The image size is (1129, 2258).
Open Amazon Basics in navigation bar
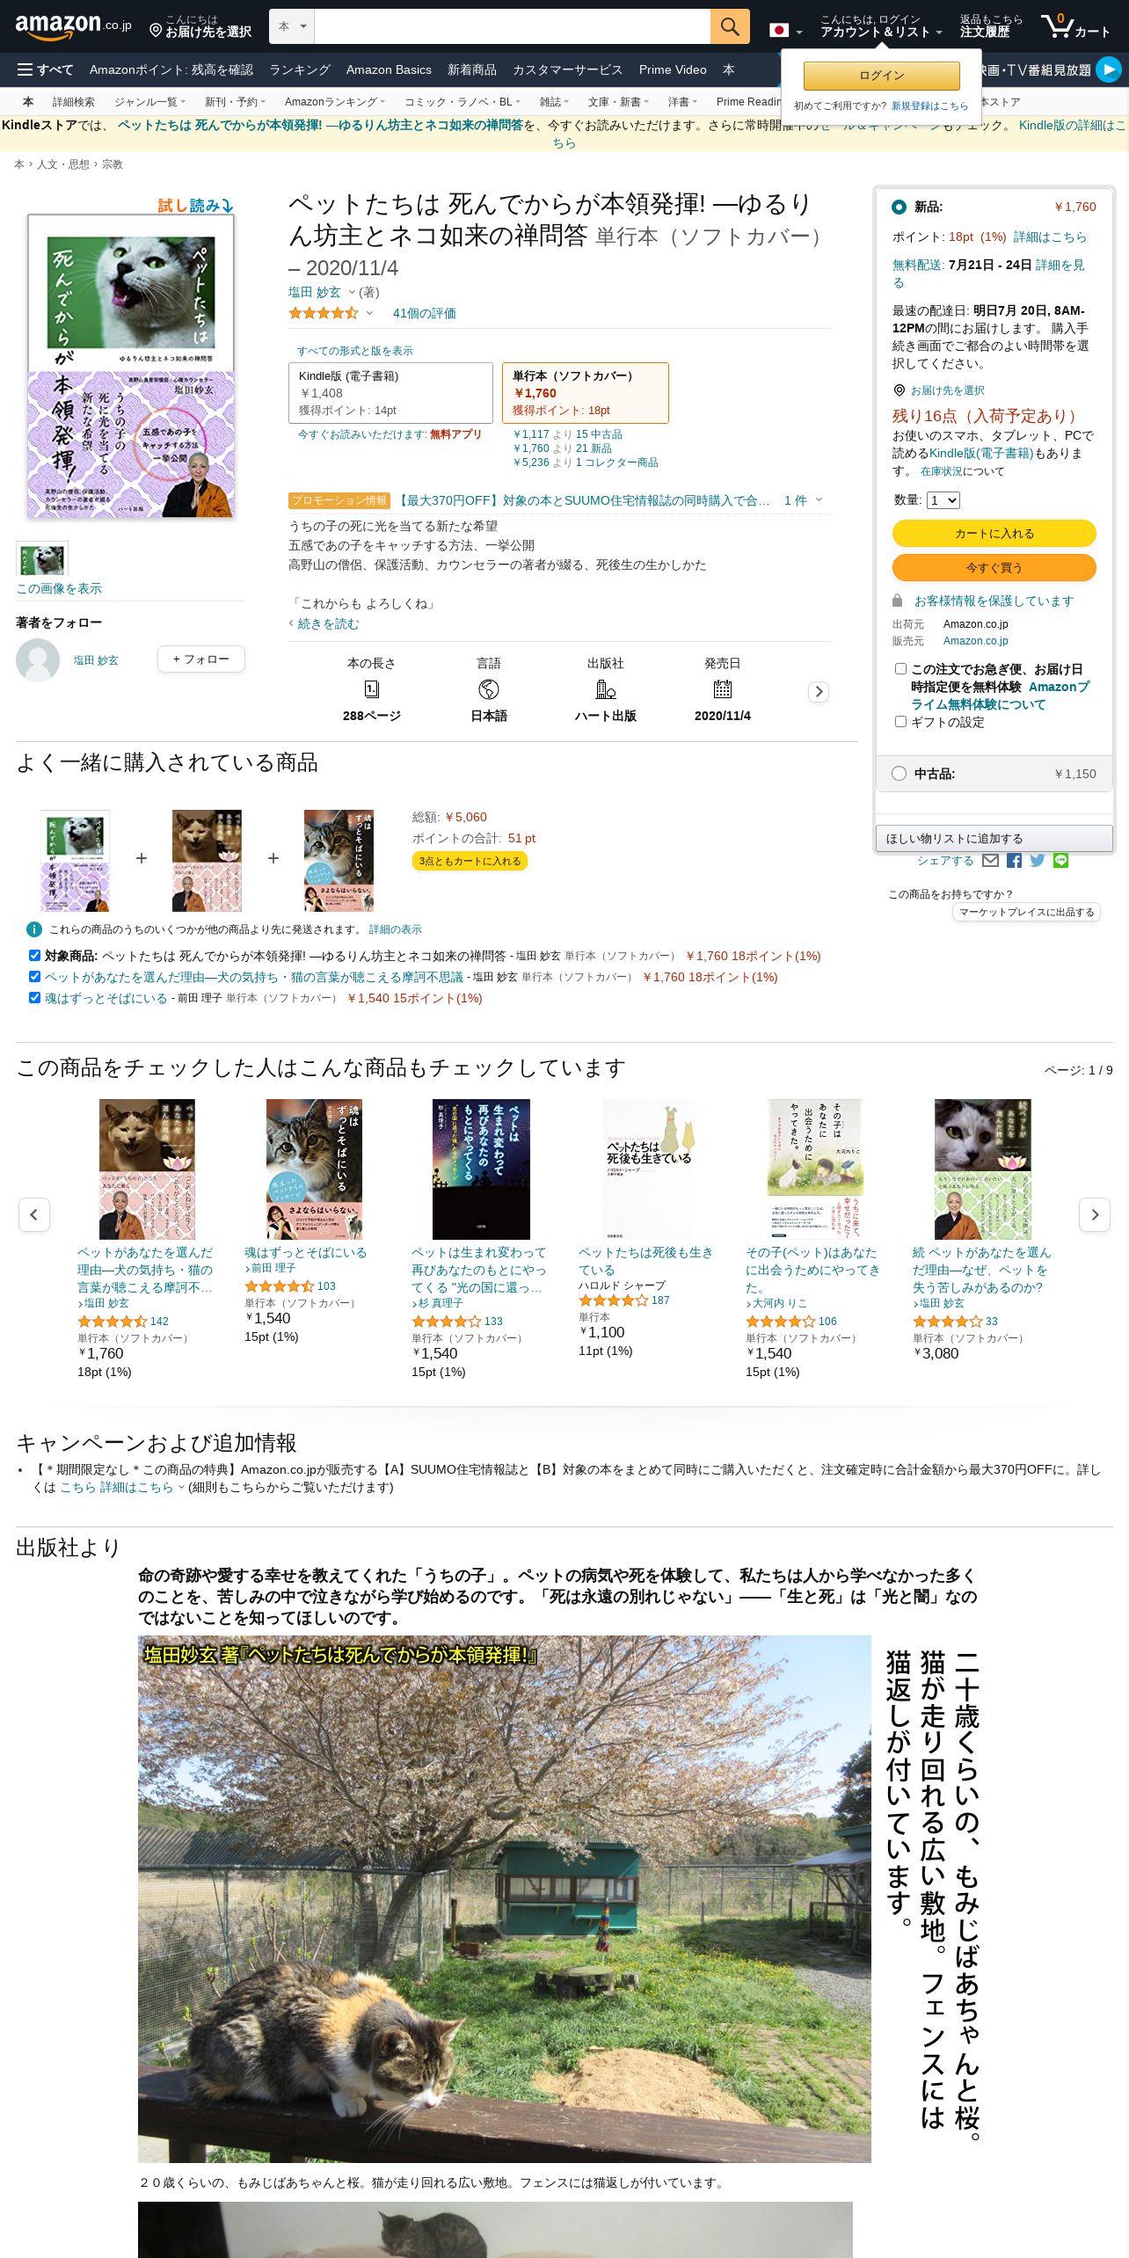click(389, 69)
